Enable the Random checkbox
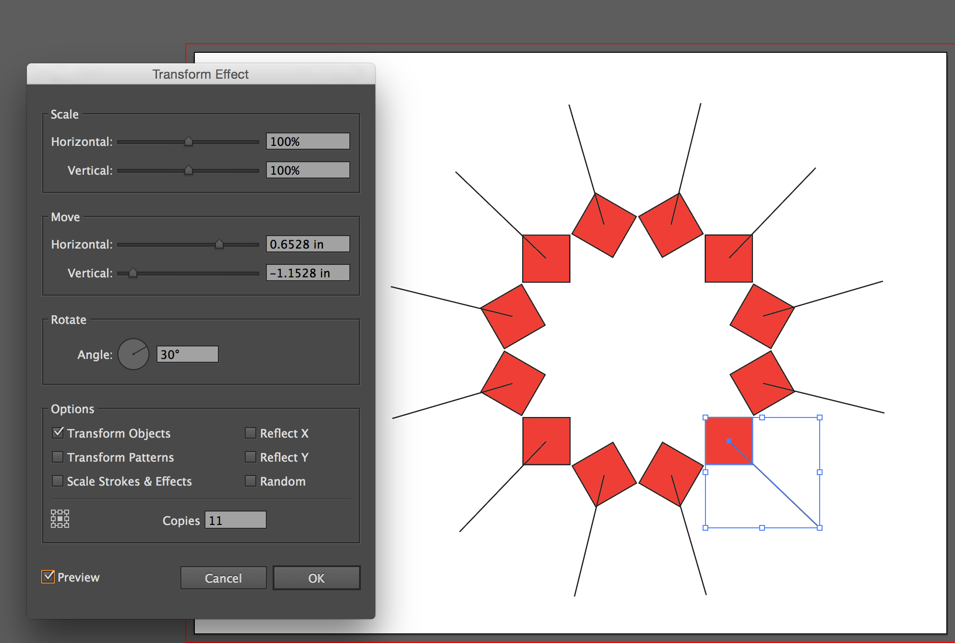The image size is (955, 643). (251, 481)
